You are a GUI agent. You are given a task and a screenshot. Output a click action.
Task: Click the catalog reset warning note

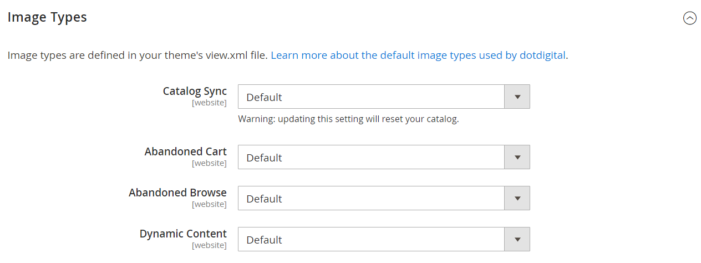tap(348, 119)
